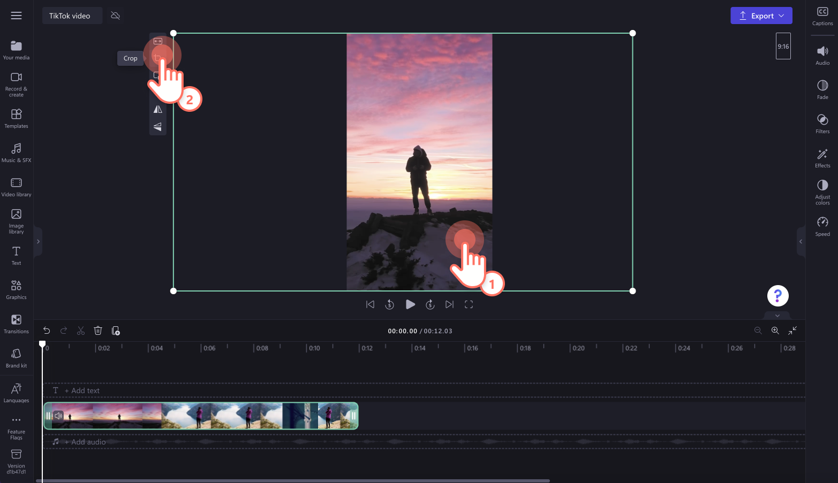Zoom out the timeline
The width and height of the screenshot is (838, 483).
point(758,331)
